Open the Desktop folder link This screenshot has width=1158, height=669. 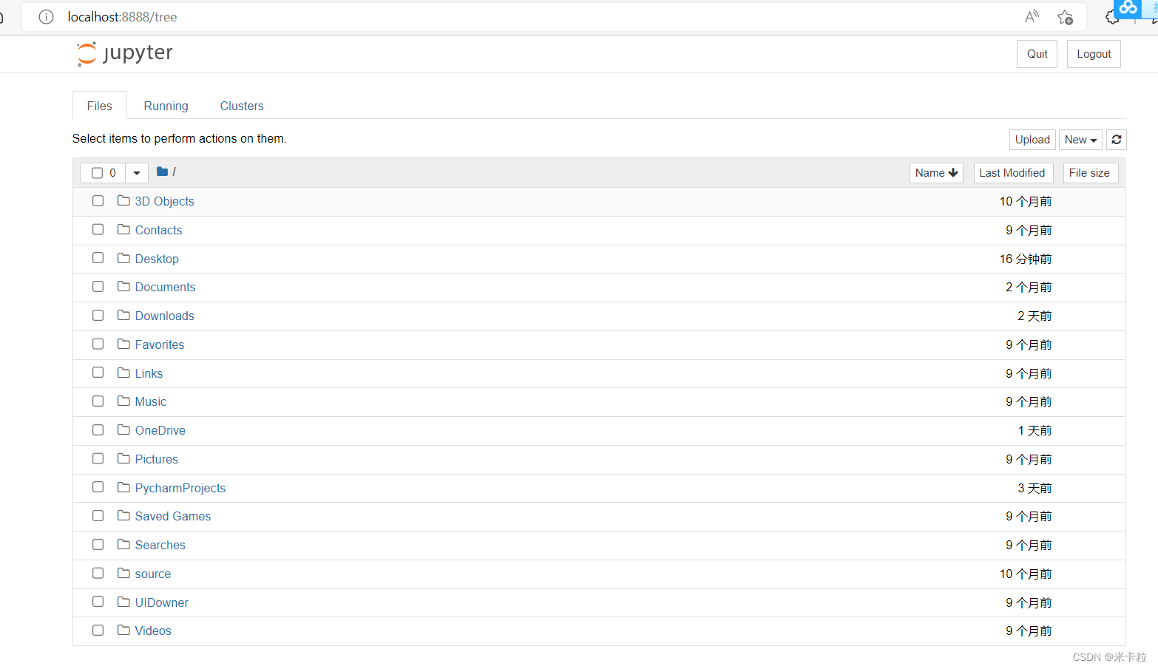tap(157, 259)
